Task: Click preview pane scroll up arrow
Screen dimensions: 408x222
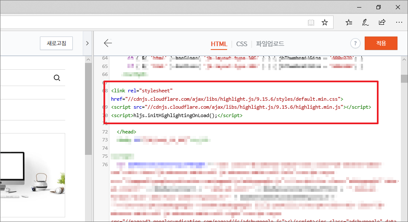Action: click(88, 60)
